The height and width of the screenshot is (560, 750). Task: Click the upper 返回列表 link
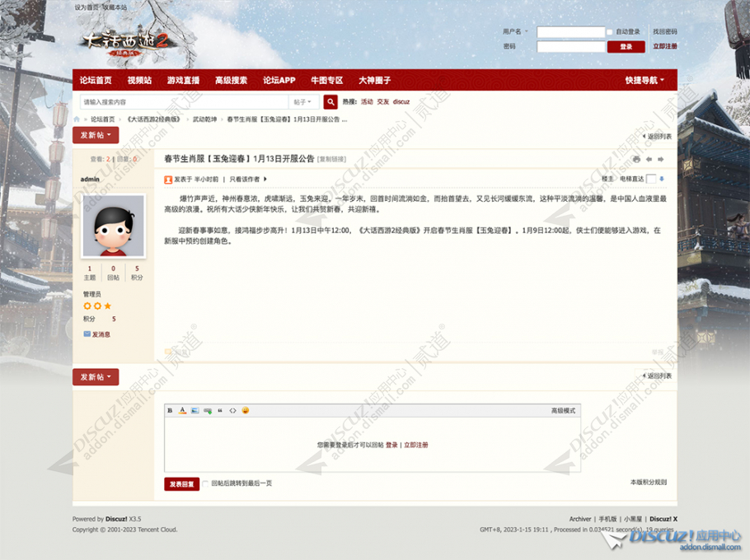[x=658, y=136]
